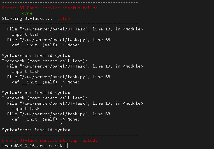Select the red "BT-Panel service startup failed" error line
214x149 pixels.
51,8
